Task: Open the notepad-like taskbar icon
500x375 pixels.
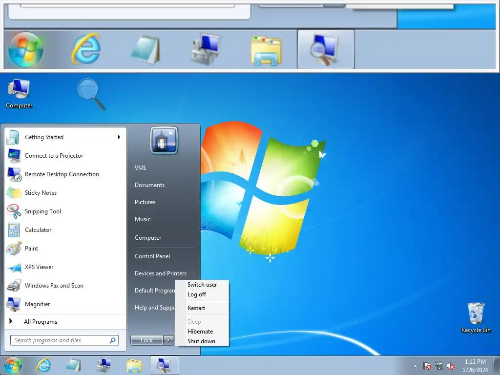Action: pyautogui.click(x=74, y=365)
